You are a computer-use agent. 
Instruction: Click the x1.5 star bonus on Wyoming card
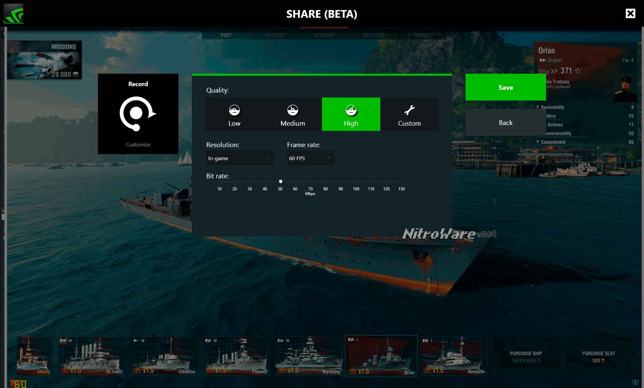(x=288, y=370)
